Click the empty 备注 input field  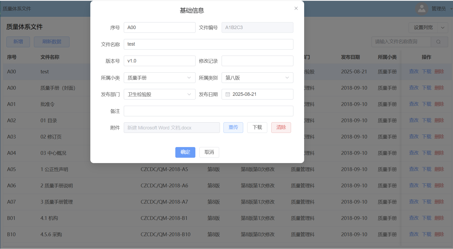(208, 111)
